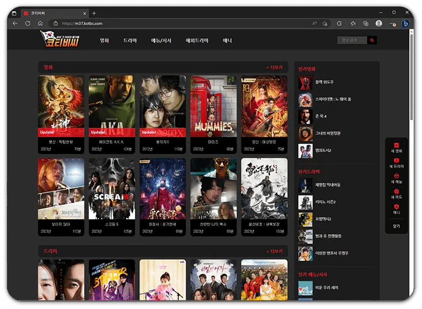Open the 그녀의 비밀정원 popular entry
Viewport: 422px width, 309px height.
[x=319, y=133]
